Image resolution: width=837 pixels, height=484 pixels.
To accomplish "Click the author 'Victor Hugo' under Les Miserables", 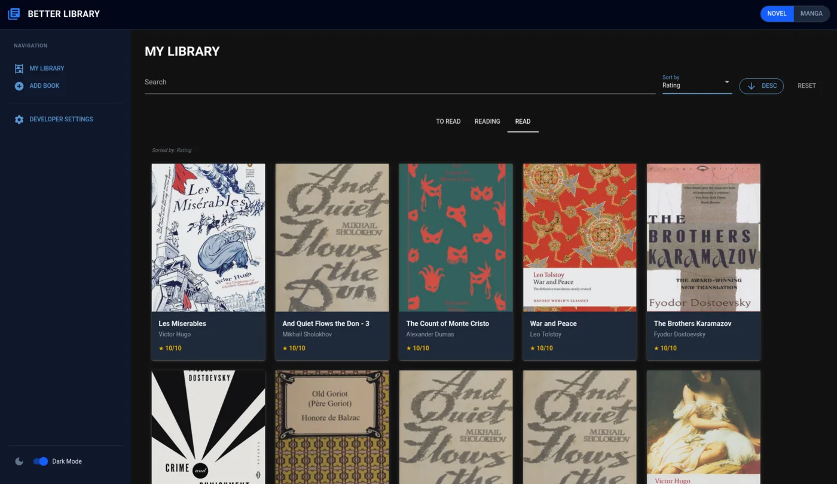I will click(x=175, y=335).
